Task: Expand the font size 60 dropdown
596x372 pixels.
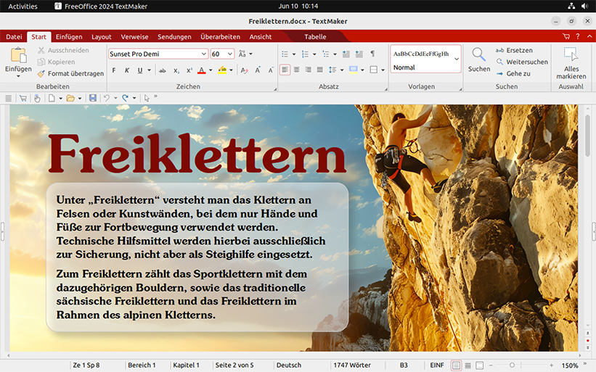Action: click(x=230, y=54)
